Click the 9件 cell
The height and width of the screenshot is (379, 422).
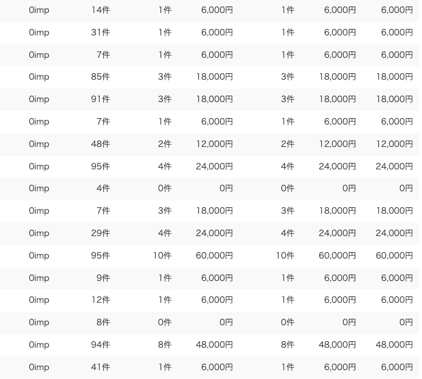pyautogui.click(x=103, y=278)
